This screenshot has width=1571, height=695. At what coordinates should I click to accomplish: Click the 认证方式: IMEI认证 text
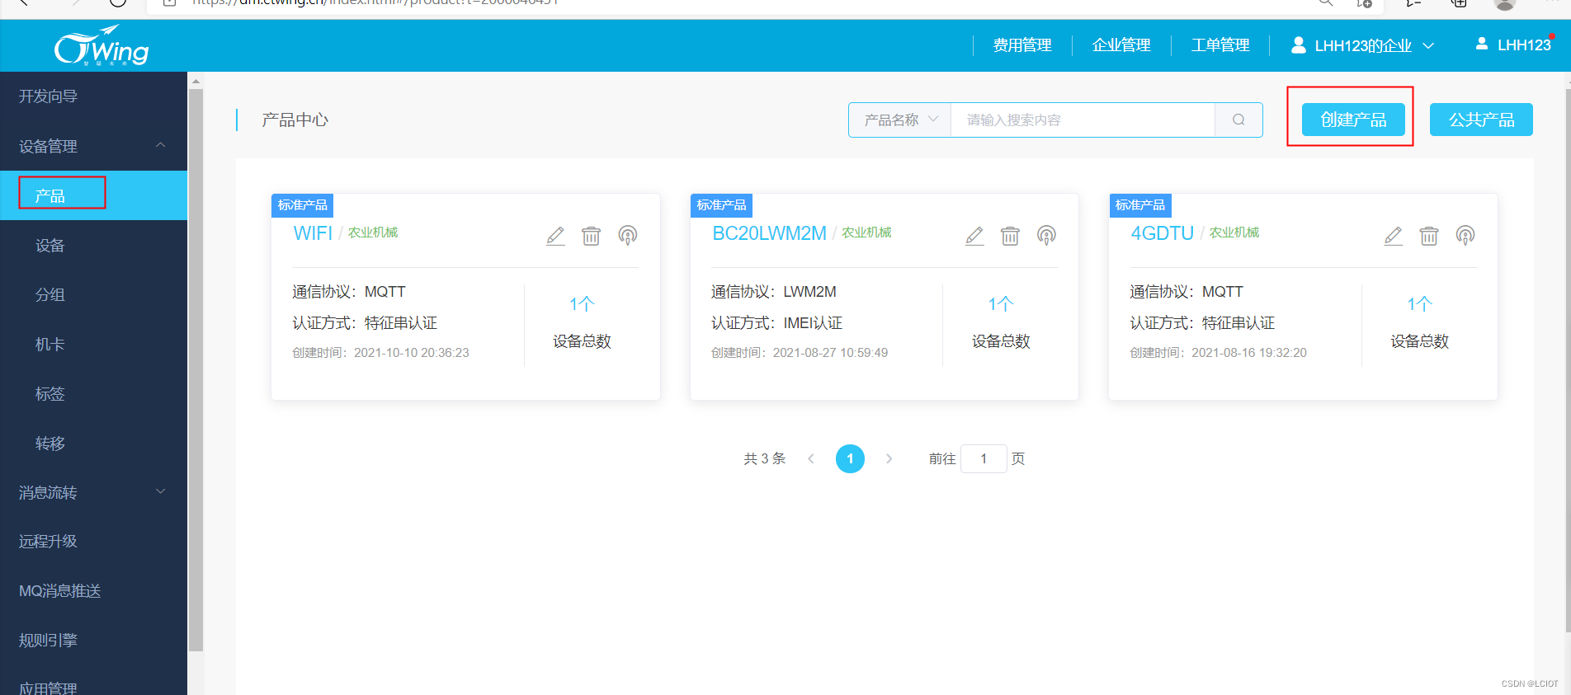[x=776, y=323]
